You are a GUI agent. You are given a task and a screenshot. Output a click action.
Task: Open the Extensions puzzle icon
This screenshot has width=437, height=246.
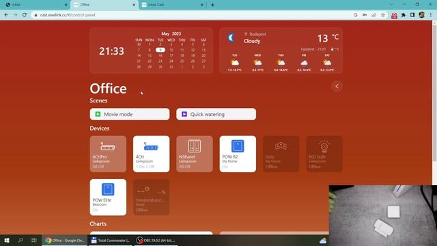pos(404,15)
